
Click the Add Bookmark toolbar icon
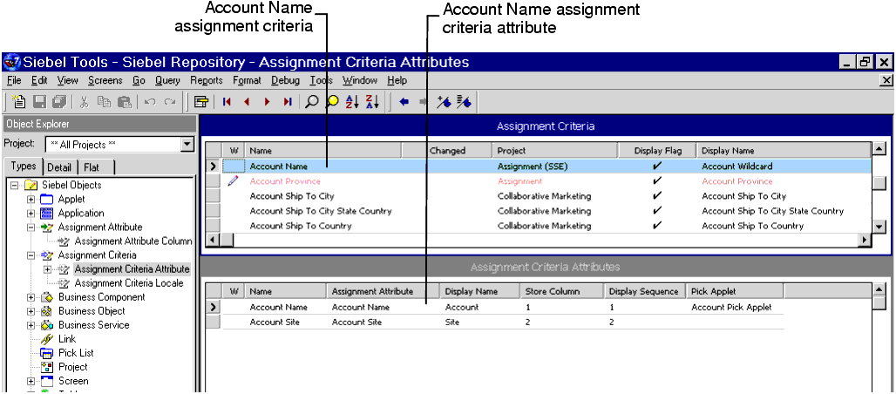[x=444, y=102]
